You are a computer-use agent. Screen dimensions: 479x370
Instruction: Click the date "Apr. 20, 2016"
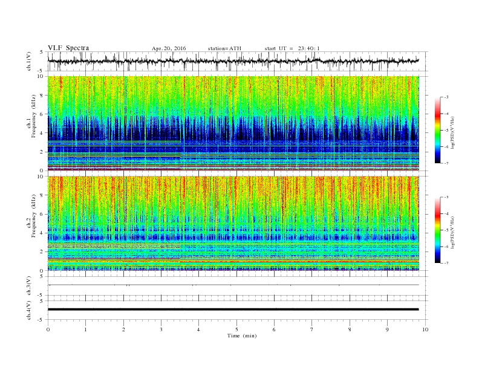169,48
